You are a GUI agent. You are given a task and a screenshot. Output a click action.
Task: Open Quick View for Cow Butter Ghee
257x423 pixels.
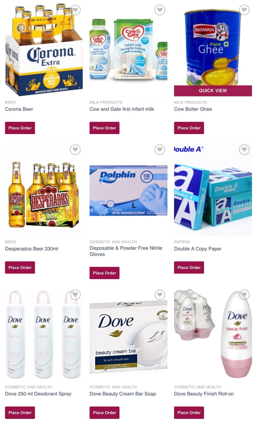coord(213,90)
